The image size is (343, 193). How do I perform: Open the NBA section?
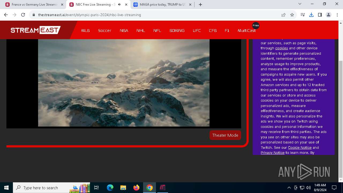(x=124, y=31)
